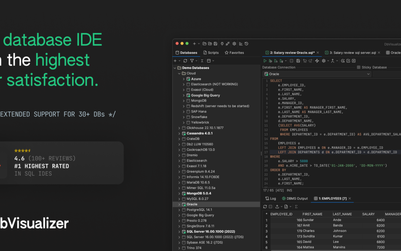Expand the Oracle connection node in tree

click(x=179, y=205)
